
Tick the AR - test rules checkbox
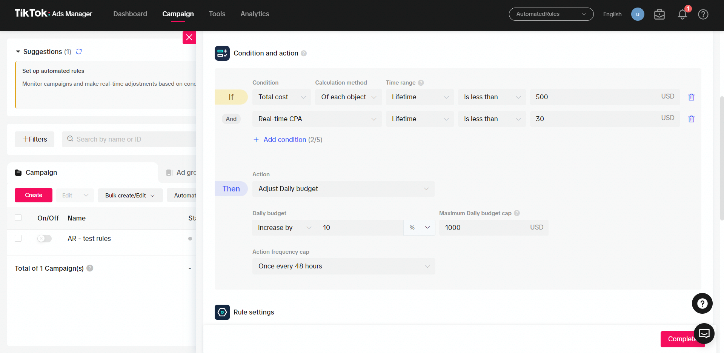pyautogui.click(x=18, y=238)
